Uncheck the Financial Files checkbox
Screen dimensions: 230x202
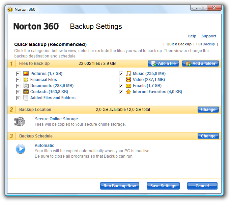tap(18, 80)
